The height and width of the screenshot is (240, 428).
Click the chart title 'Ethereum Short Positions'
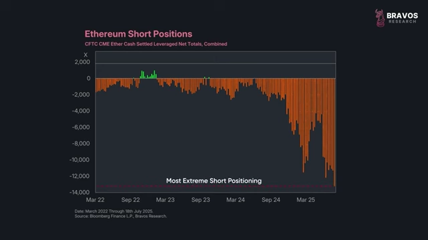click(x=138, y=34)
